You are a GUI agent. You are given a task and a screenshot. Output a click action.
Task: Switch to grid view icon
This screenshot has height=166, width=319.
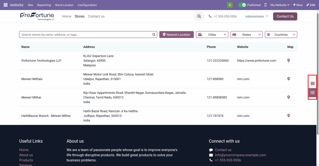tap(312, 83)
